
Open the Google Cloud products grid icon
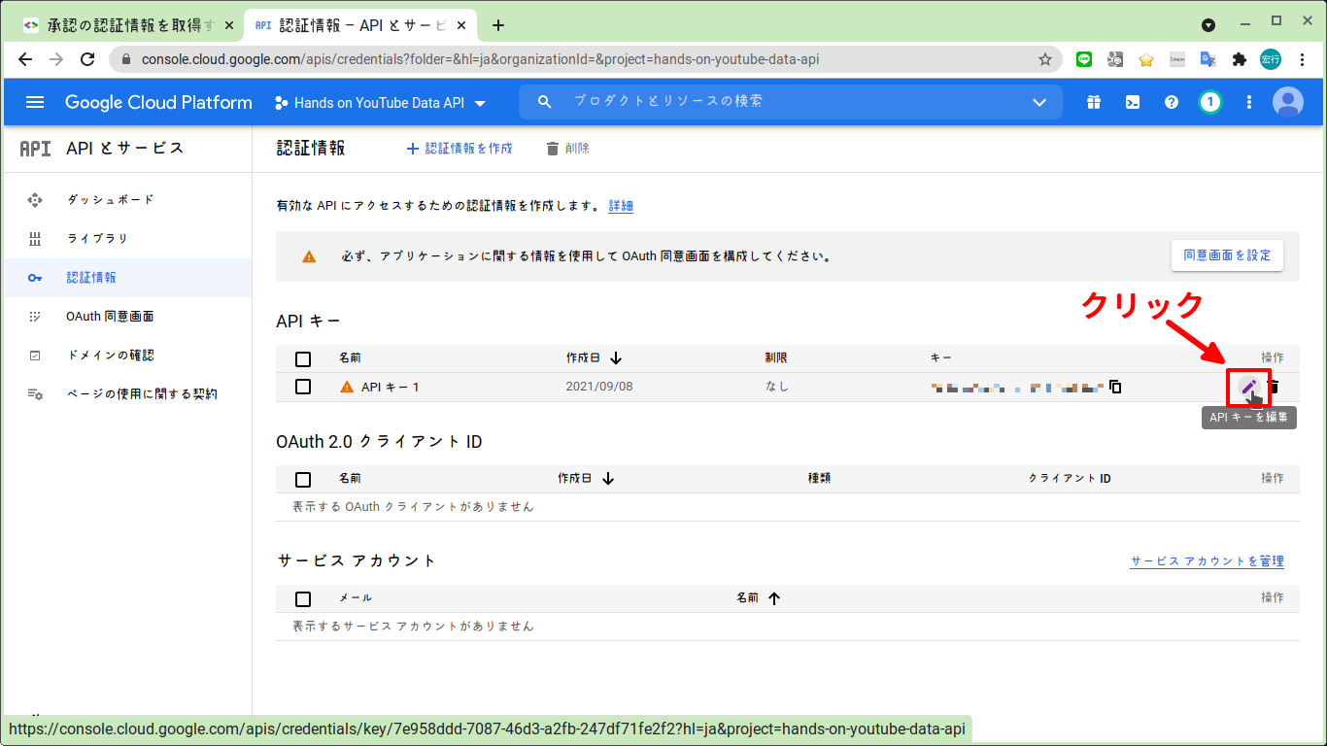point(1093,101)
